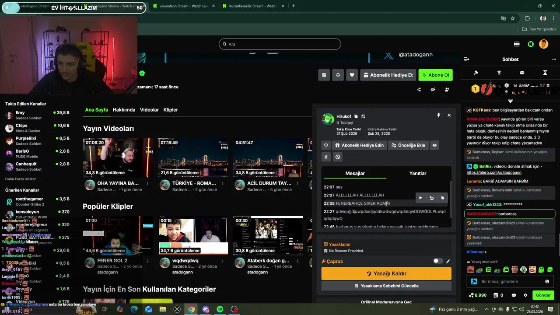
Task: Click the user icon beside the crossed-out eye
Action: 447,90
